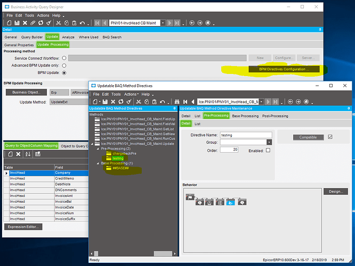
Task: Click first record arrow in Method Directives toolbar
Action: click(x=185, y=102)
